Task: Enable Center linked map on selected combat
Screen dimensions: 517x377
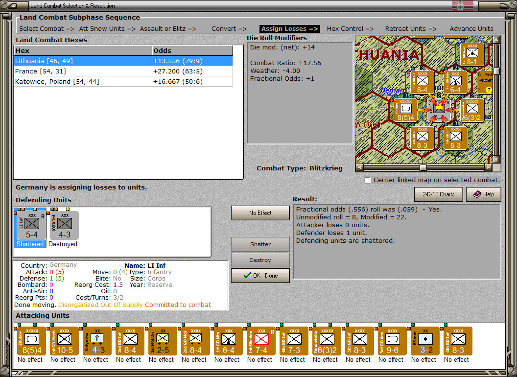Action: coord(368,180)
